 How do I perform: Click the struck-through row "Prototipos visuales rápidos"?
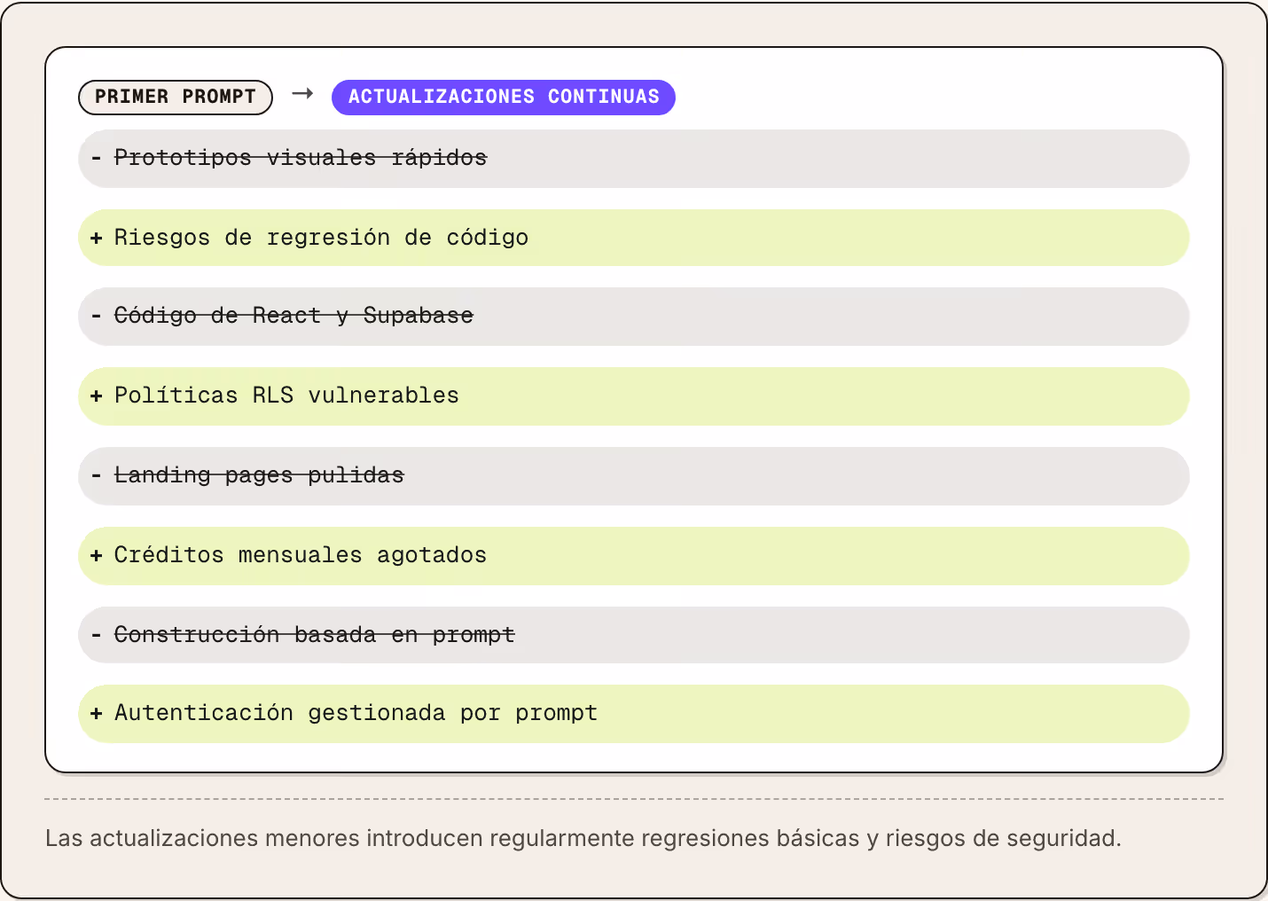[634, 159]
